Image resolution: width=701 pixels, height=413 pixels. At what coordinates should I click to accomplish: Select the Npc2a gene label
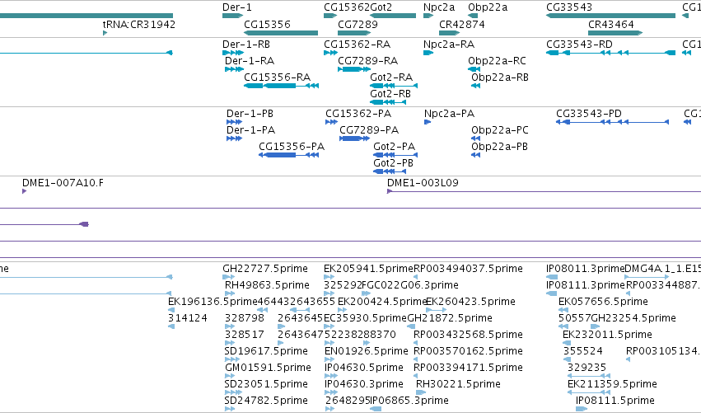pos(439,7)
